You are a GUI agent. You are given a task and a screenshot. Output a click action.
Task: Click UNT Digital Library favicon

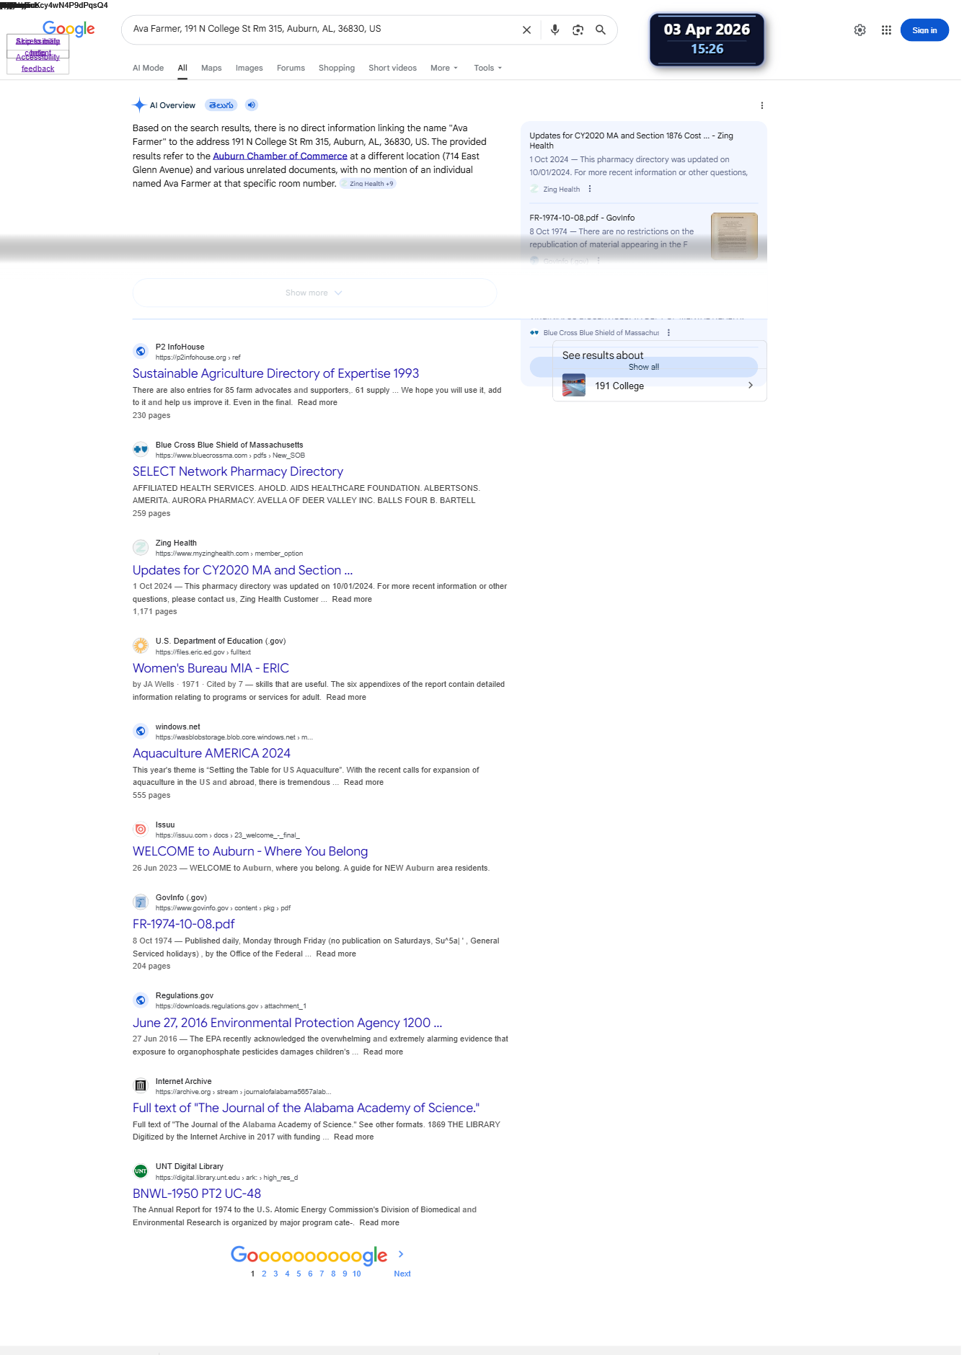141,1170
